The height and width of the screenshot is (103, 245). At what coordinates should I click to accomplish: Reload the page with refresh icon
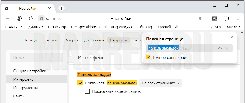click(x=31, y=19)
